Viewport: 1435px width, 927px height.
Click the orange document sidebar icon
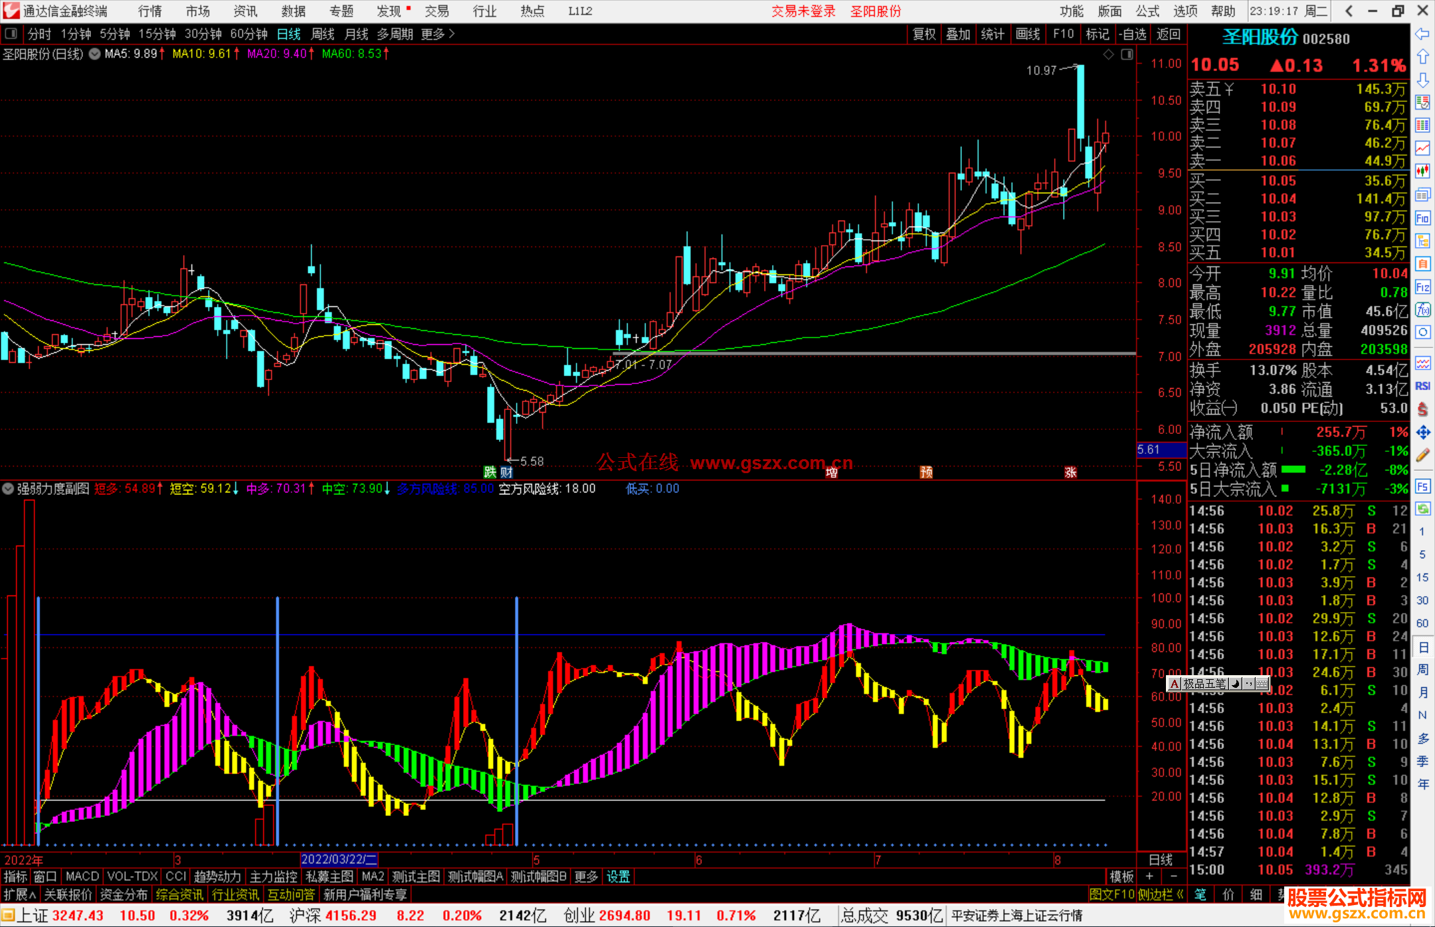(x=1422, y=264)
